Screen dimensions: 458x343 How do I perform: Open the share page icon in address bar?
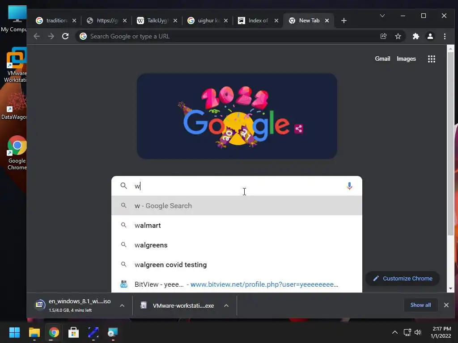[383, 36]
